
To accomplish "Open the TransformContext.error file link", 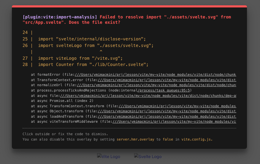I will pyautogui.click(x=167, y=80).
